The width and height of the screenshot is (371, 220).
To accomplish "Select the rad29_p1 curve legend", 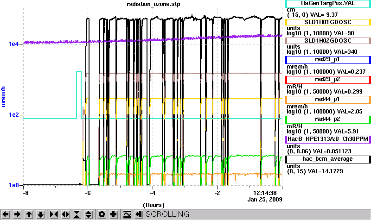I will [x=328, y=60].
